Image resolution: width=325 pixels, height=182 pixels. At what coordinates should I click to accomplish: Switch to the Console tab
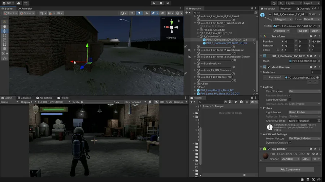(x=24, y=98)
